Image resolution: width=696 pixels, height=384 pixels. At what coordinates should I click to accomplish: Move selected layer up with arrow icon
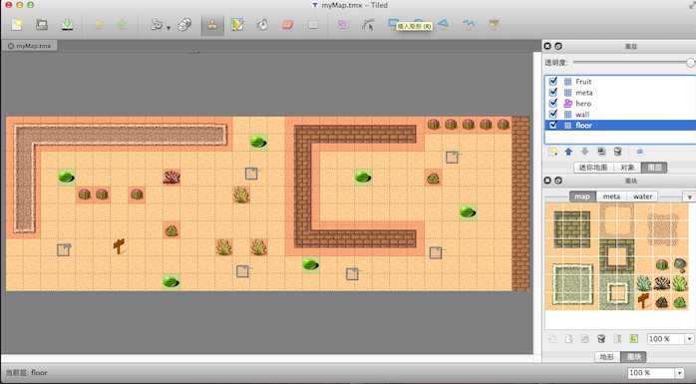point(568,152)
